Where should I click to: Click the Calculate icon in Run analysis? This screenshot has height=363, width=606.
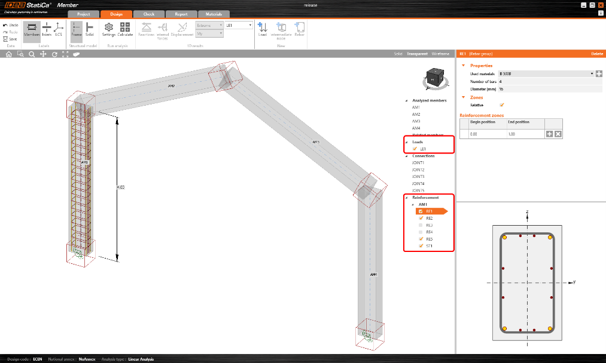(125, 29)
